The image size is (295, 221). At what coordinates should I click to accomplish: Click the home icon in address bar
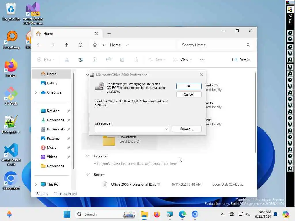[x=95, y=45]
